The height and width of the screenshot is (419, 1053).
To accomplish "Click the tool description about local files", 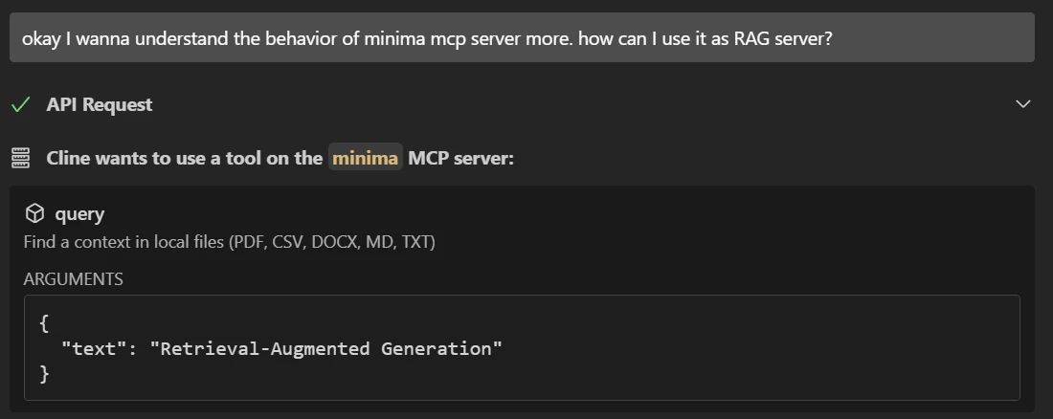I will tap(229, 242).
